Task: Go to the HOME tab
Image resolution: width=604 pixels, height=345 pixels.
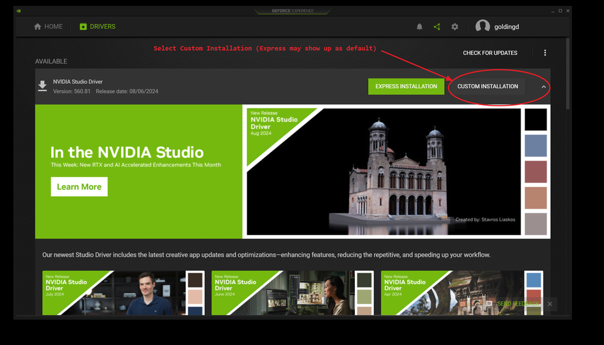Action: point(48,27)
